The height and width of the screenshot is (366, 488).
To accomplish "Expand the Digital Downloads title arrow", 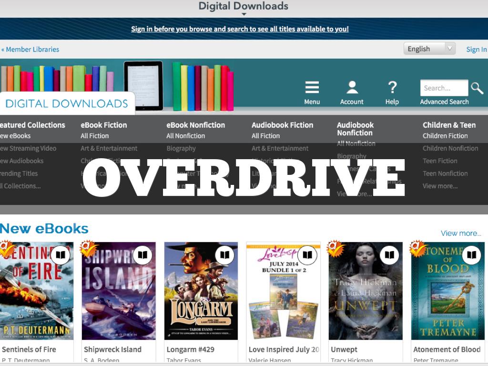I will click(244, 14).
